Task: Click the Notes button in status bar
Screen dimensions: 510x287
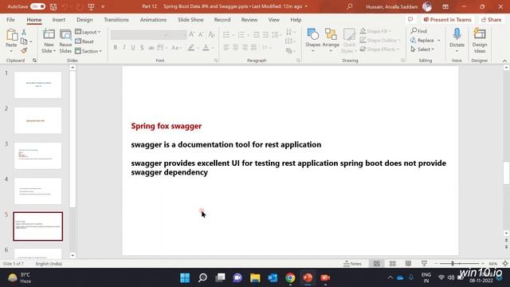Action: click(x=352, y=264)
